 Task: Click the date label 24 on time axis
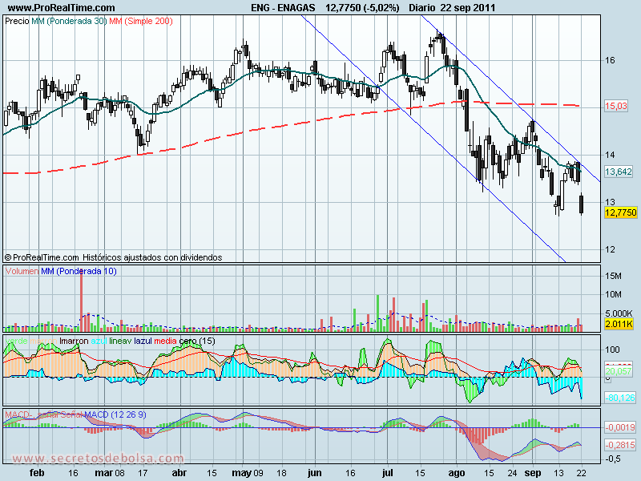pyautogui.click(x=512, y=473)
